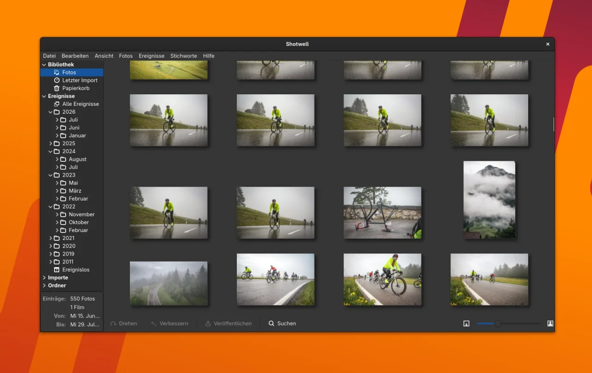Select the Februar folder icon under 2022
The height and width of the screenshot is (373, 592).
63,230
